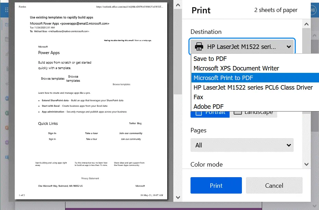319x210 pixels.
Task: Launch OneNote from the left sidebar
Action: 7,143
